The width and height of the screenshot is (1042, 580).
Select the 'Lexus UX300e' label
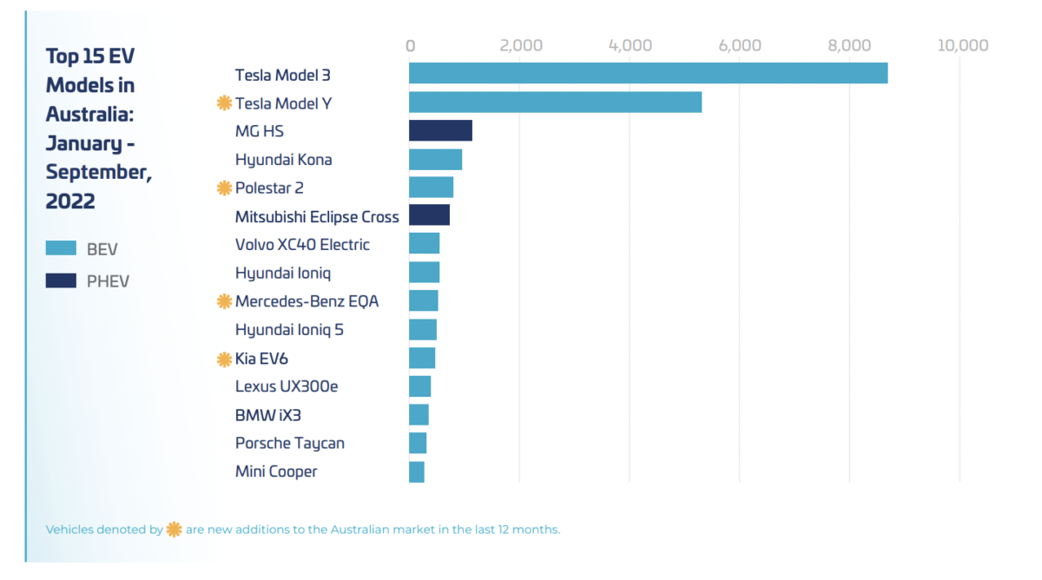click(x=287, y=386)
